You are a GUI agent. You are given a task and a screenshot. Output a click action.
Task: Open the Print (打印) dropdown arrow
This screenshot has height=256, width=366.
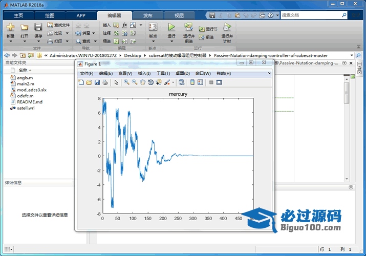coord(66,41)
